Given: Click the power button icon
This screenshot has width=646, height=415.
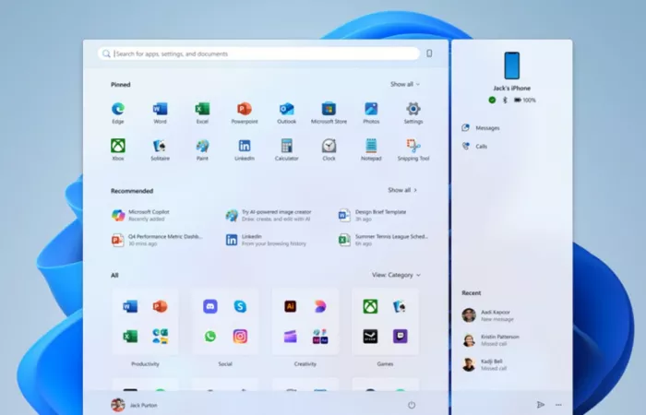Looking at the screenshot, I should coord(412,405).
